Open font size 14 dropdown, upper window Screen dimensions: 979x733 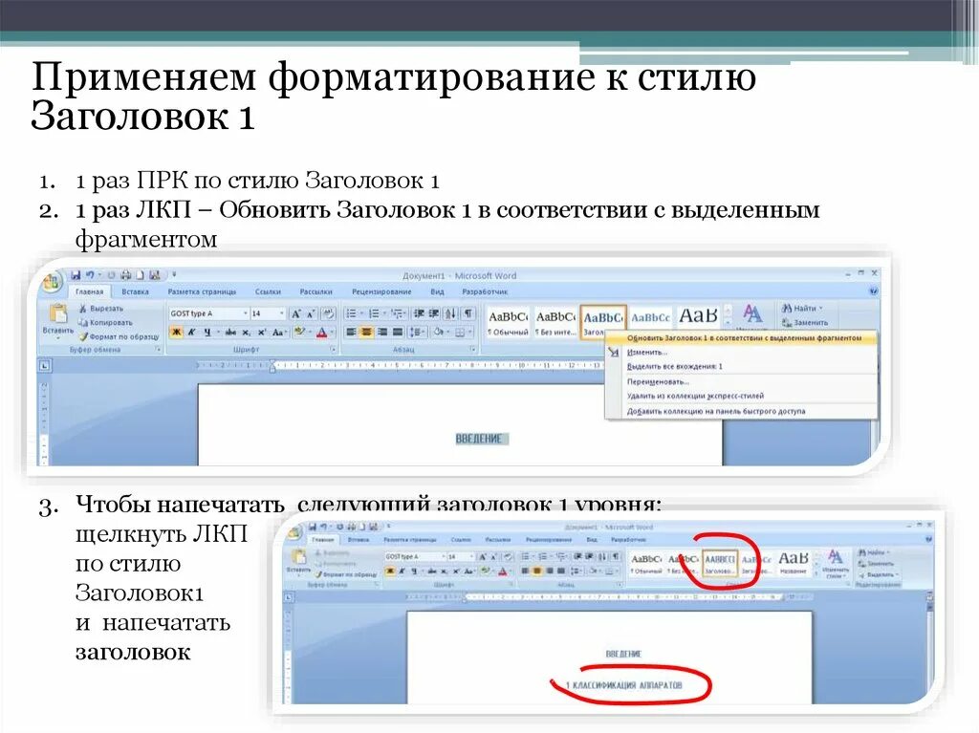tap(281, 313)
